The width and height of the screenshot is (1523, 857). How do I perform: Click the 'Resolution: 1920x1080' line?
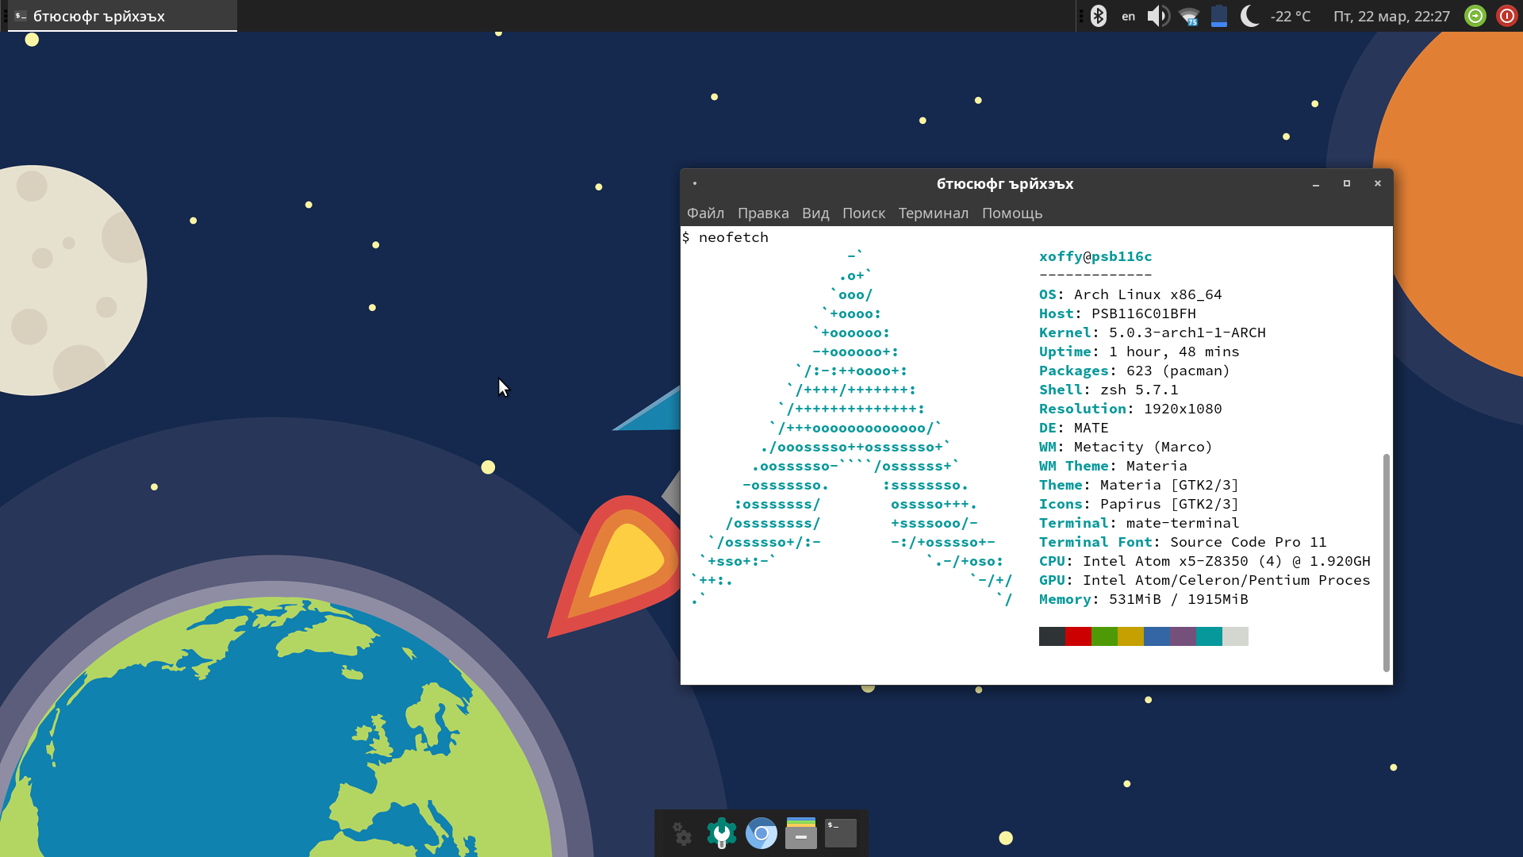click(1130, 409)
